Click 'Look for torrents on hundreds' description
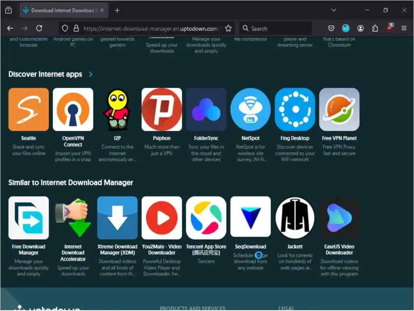Viewport: 414px width, 311px height. (x=295, y=262)
